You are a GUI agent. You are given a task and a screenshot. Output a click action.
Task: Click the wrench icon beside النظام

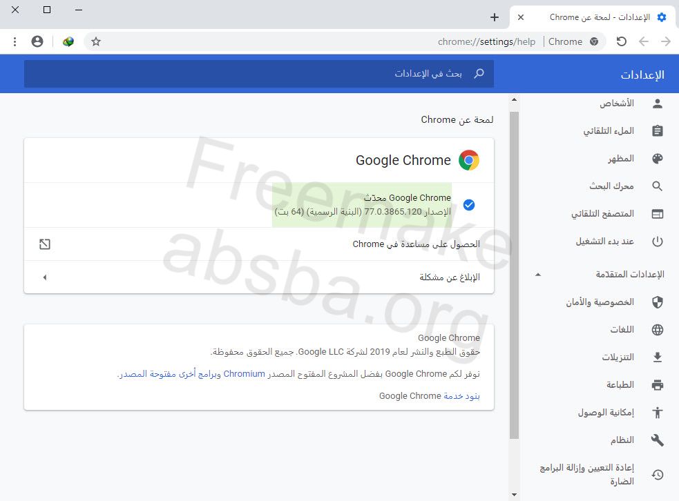pyautogui.click(x=658, y=440)
